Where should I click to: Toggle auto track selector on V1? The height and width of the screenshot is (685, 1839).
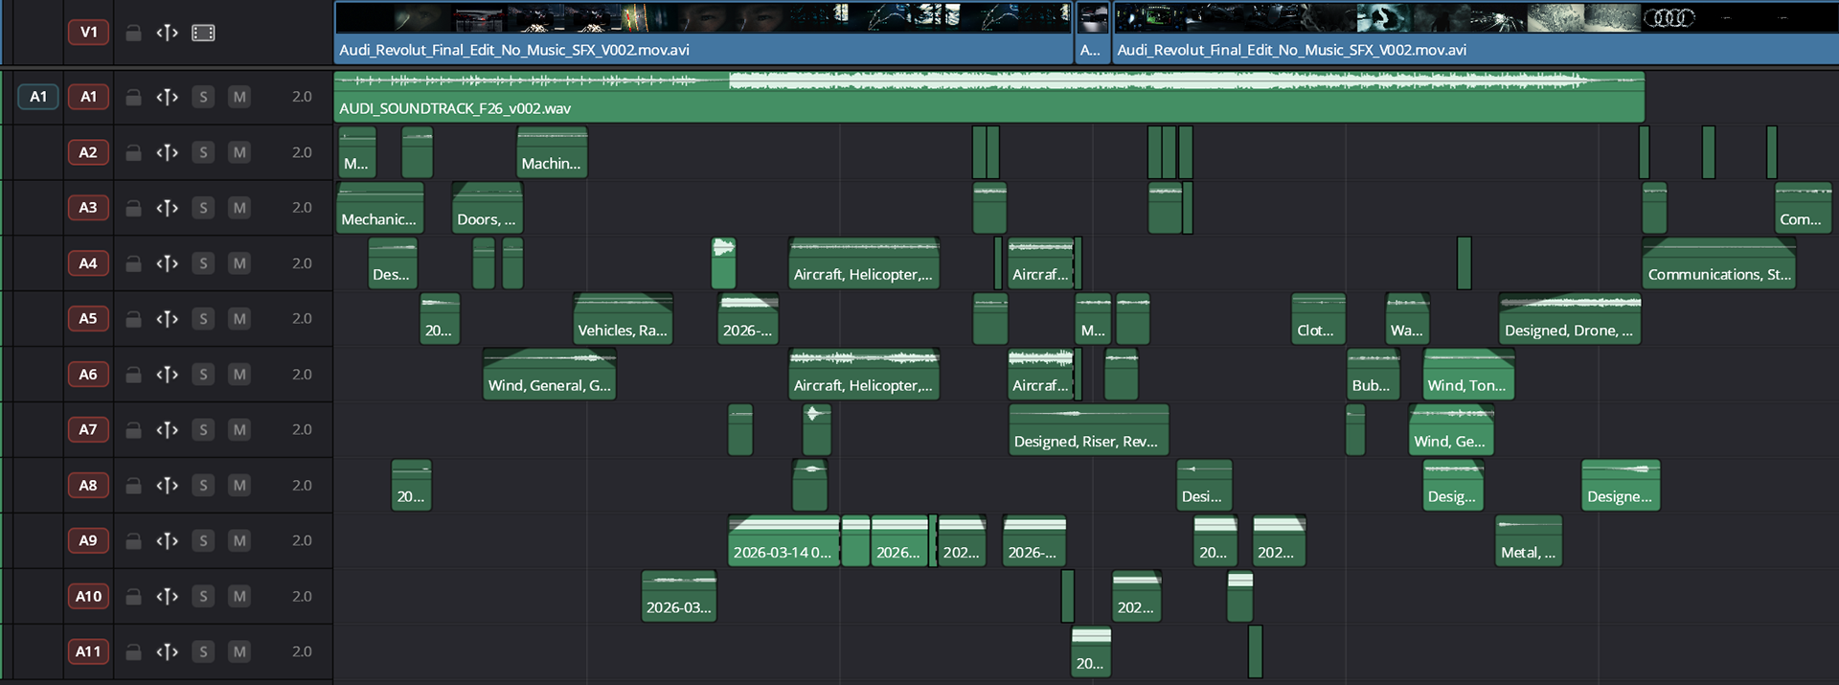[167, 33]
